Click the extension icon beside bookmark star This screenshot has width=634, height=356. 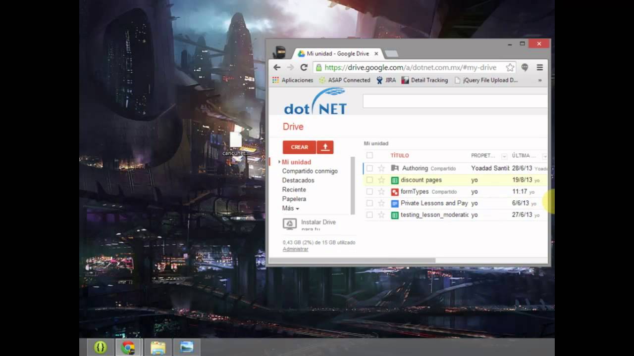point(525,67)
